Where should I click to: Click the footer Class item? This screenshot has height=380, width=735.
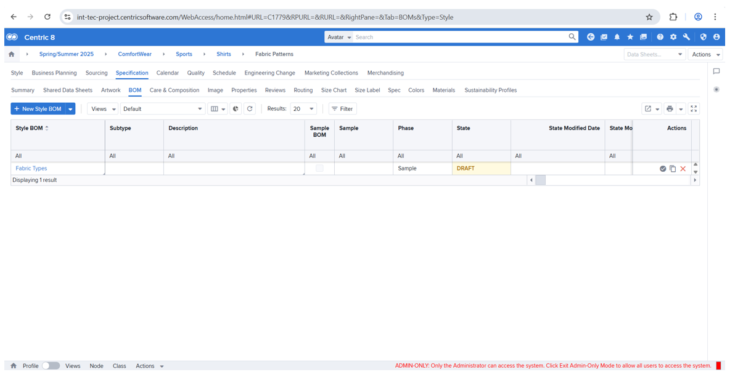coord(119,366)
